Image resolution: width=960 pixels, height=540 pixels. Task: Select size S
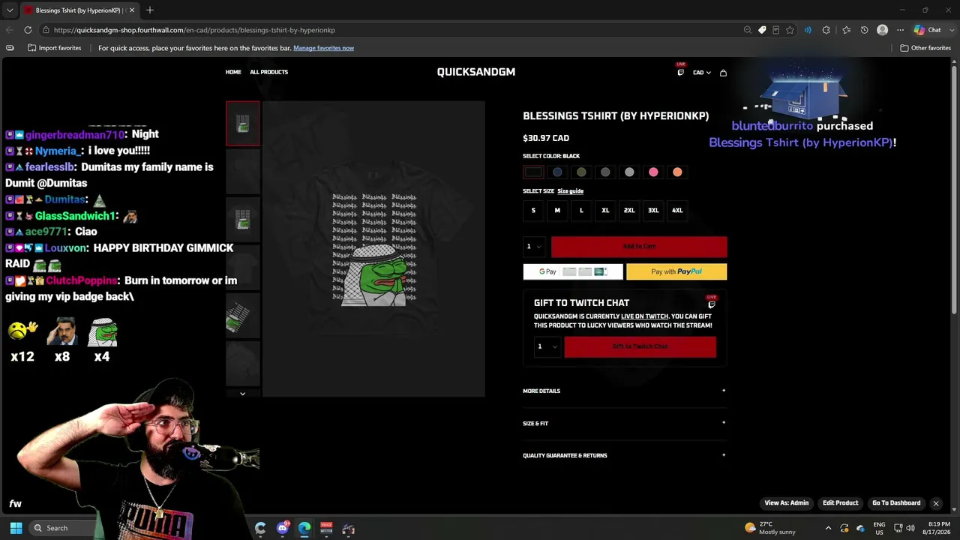tap(533, 211)
